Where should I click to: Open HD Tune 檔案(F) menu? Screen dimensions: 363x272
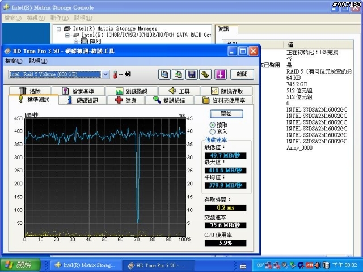14,61
